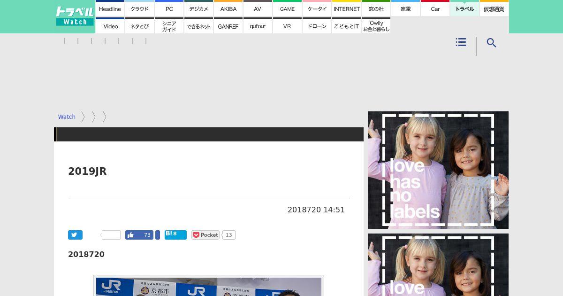This screenshot has height=296, width=563.
Task: Open the qufour tab
Action: 258,26
